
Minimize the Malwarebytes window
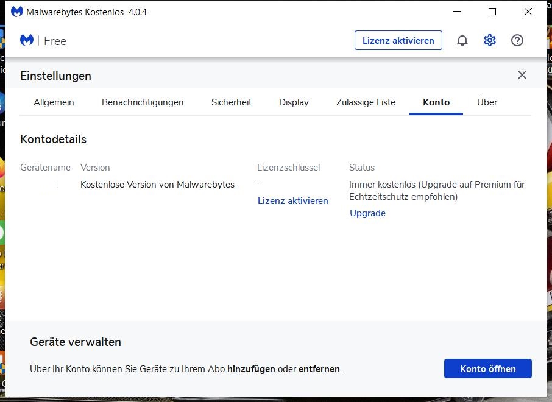point(457,12)
